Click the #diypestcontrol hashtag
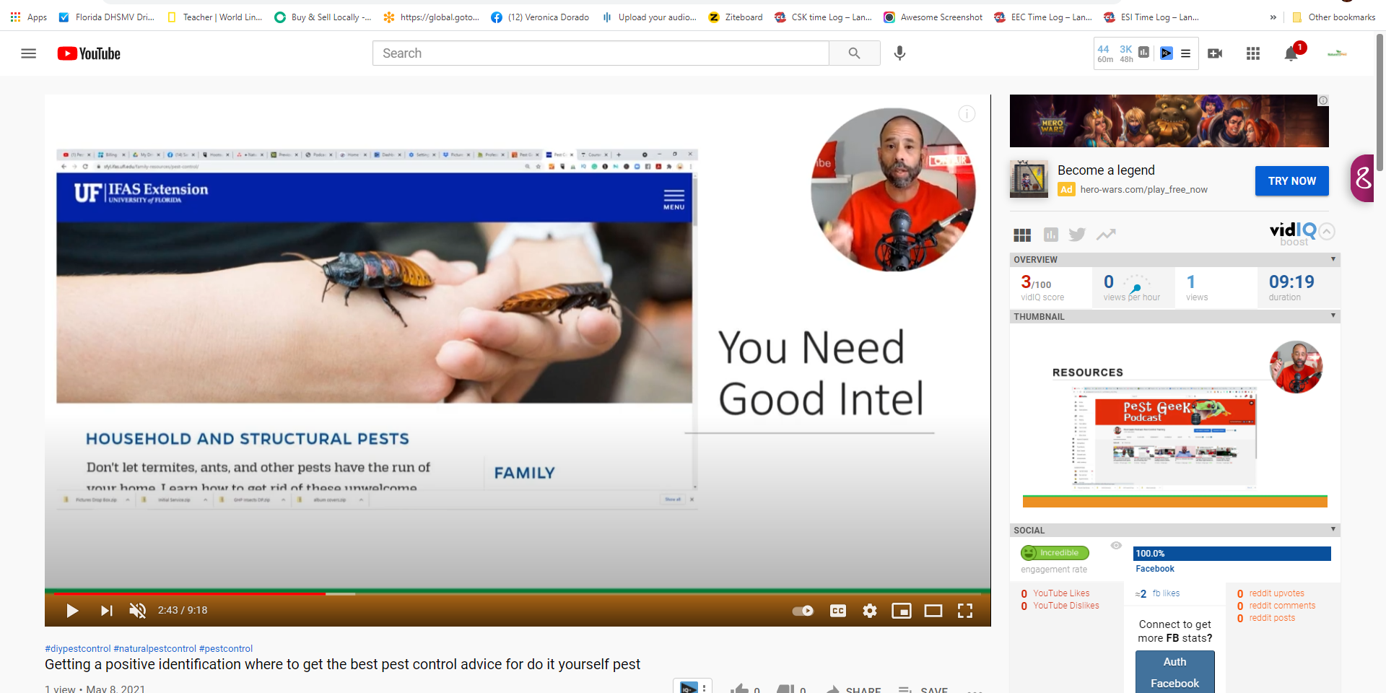Screen dimensions: 1386x693 (78, 649)
